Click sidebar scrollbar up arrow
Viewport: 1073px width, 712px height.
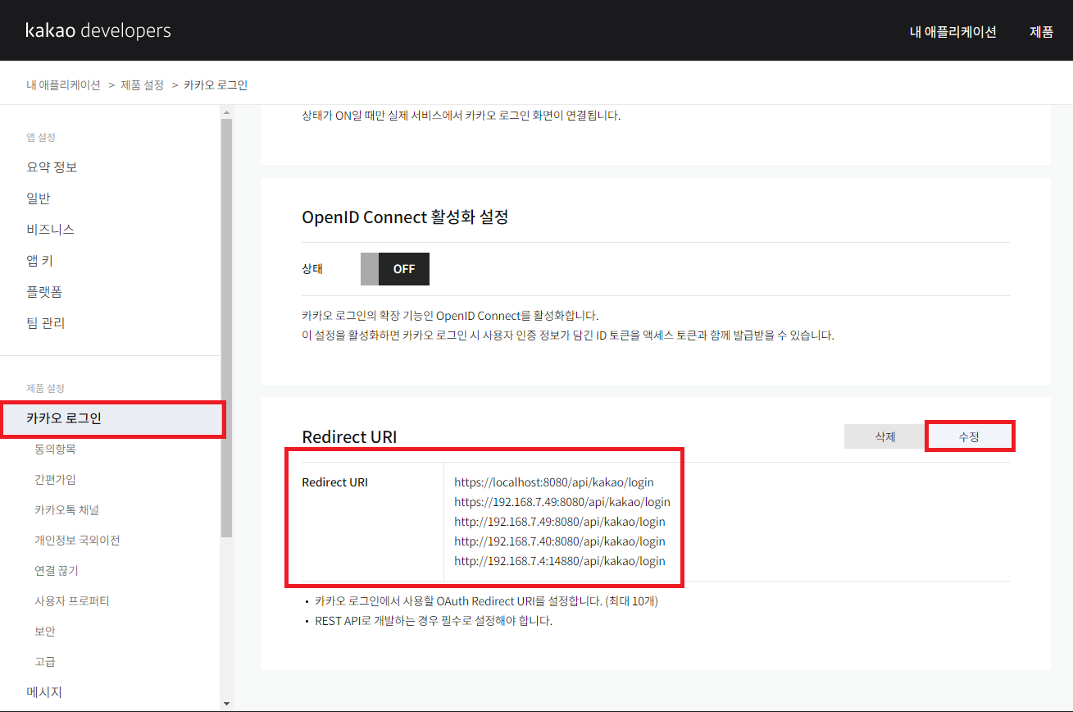coord(226,111)
